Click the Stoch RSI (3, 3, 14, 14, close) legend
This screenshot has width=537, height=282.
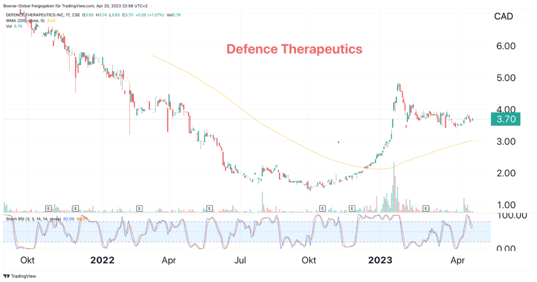(33, 219)
